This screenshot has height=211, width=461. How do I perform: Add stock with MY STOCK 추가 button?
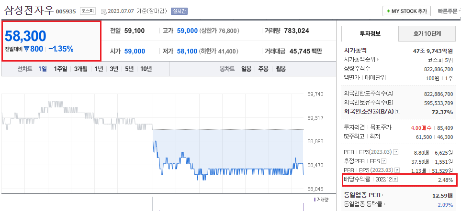coord(406,11)
